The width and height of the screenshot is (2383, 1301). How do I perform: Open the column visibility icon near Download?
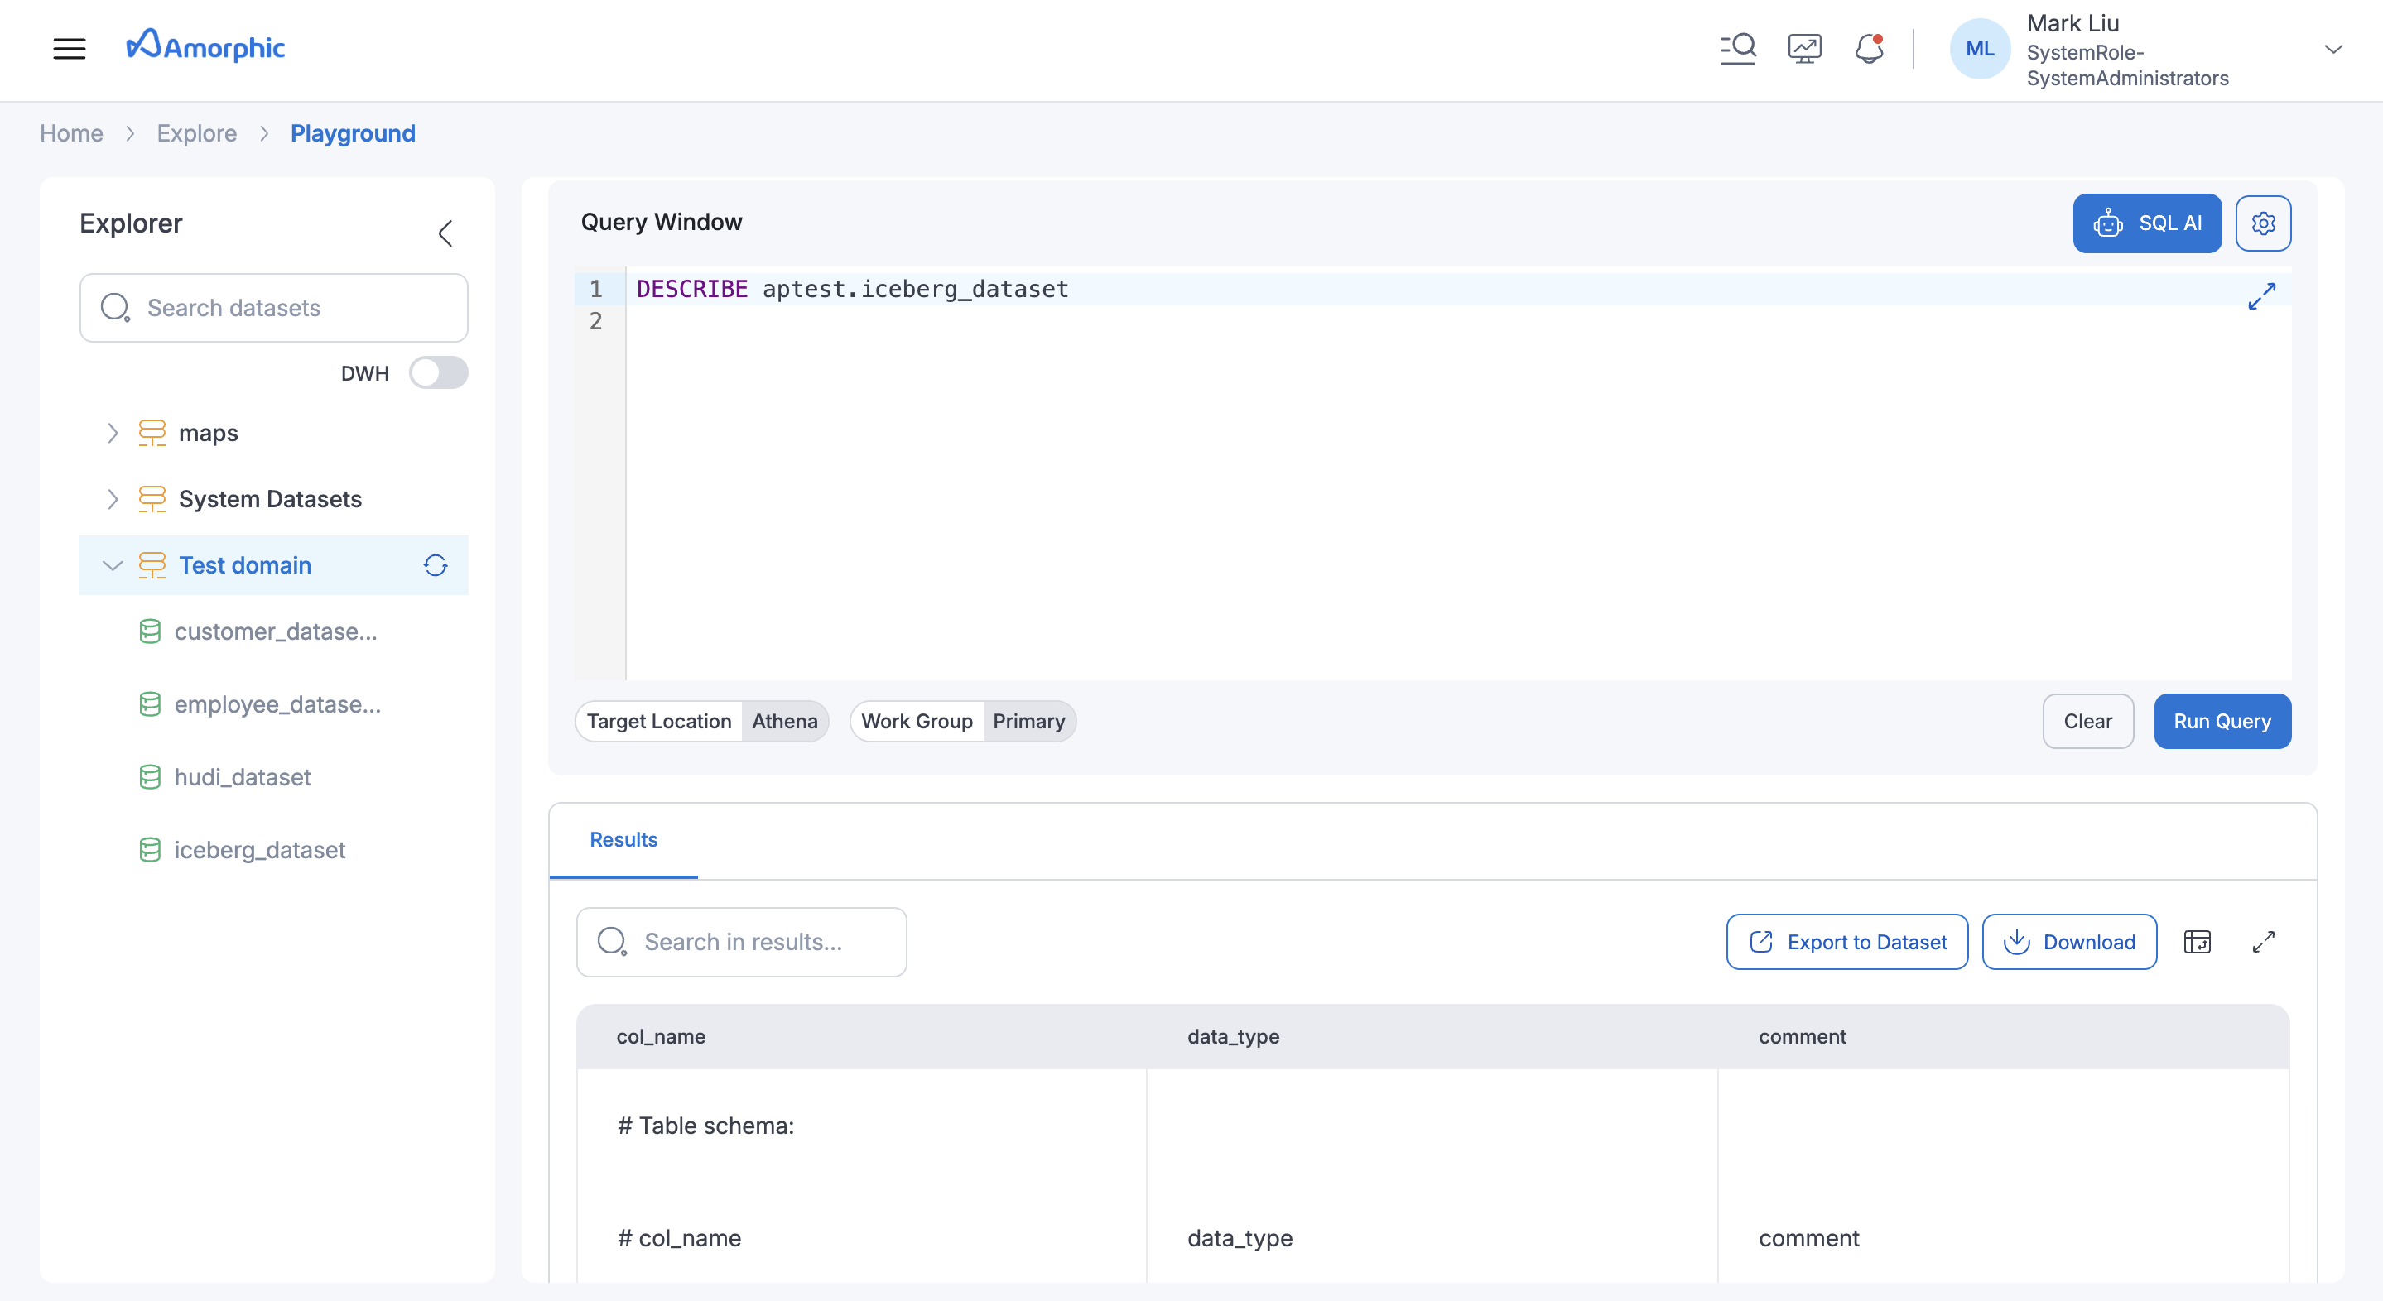coord(2199,941)
